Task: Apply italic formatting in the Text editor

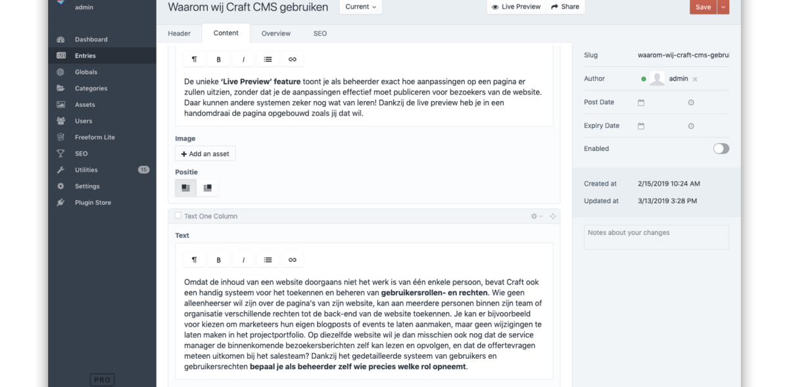Action: point(243,259)
